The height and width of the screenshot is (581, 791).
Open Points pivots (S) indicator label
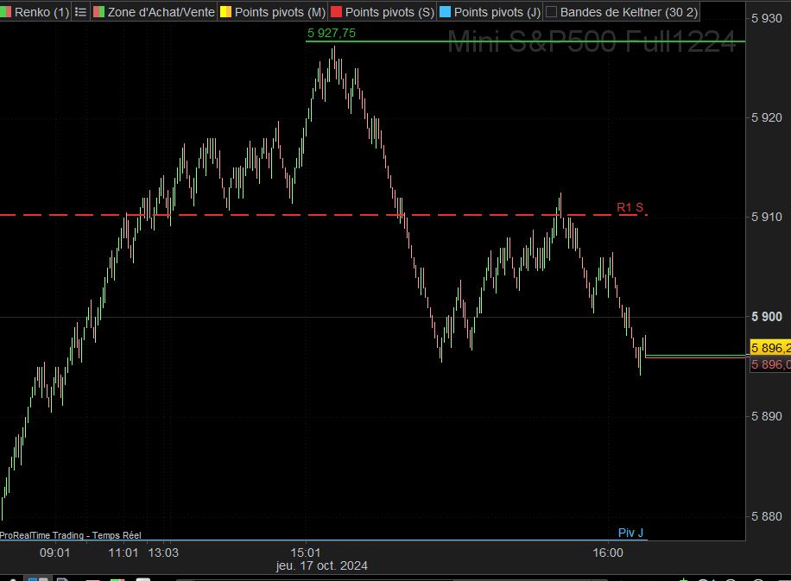click(x=389, y=12)
